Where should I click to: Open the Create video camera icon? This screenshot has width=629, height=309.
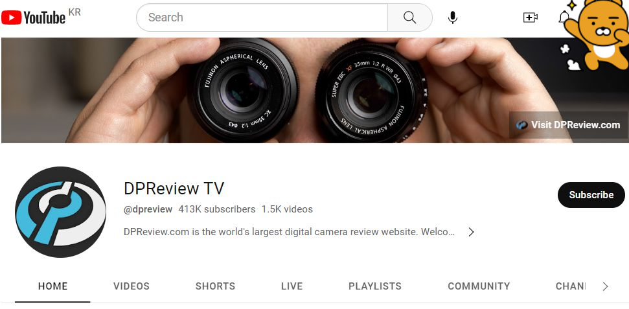(x=531, y=17)
